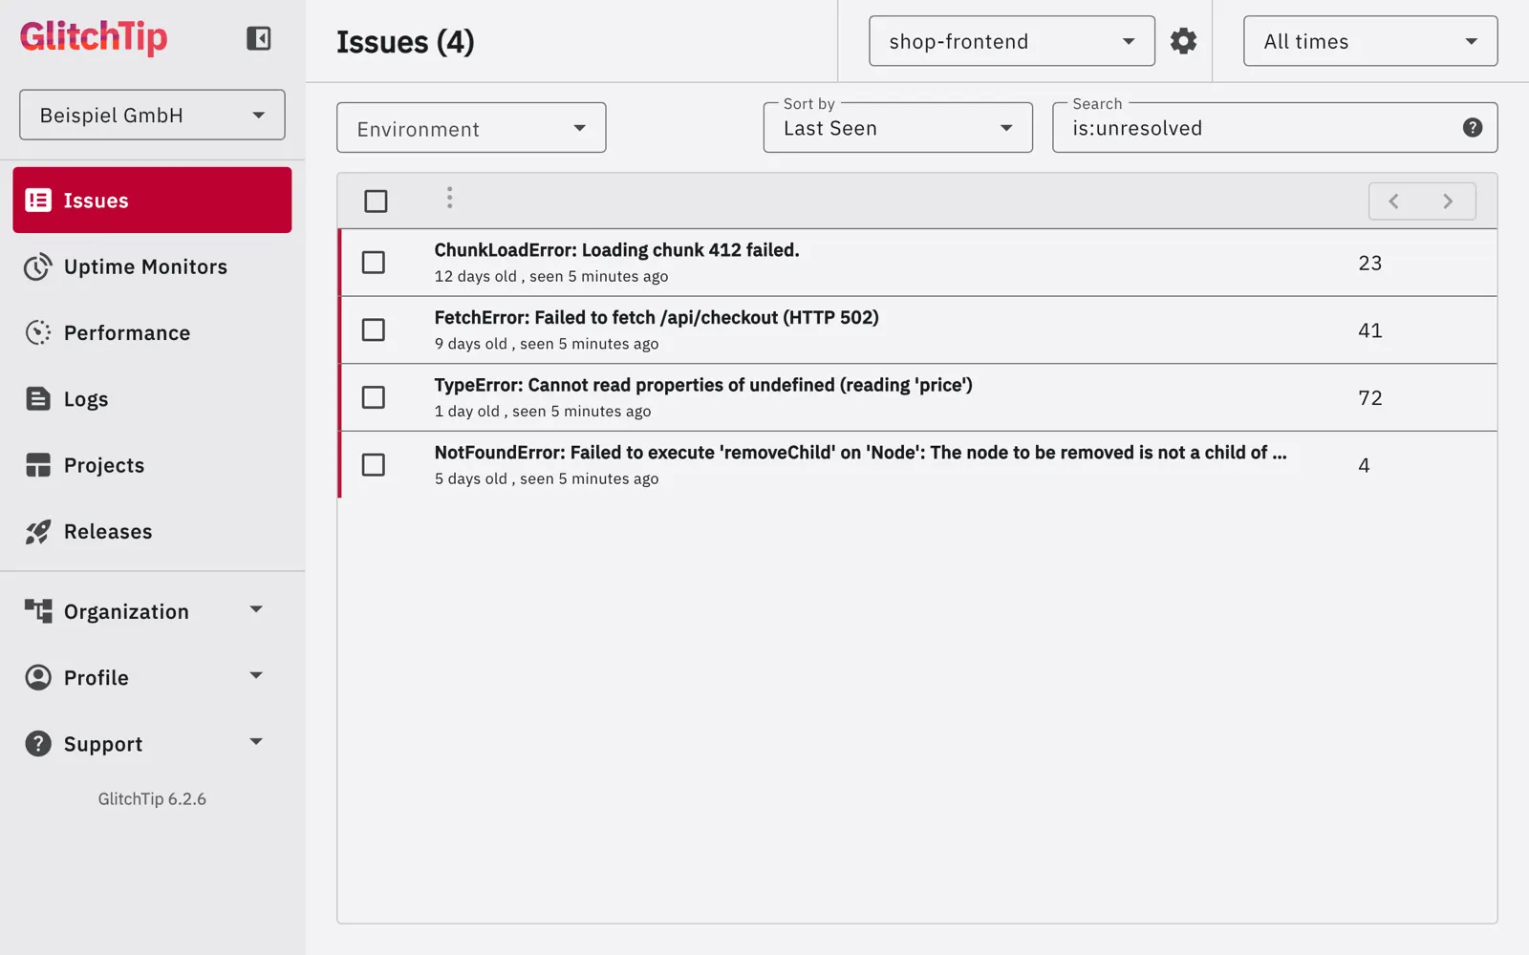Click the GlitchTip logo
Image resolution: width=1529 pixels, height=955 pixels.
pyautogui.click(x=94, y=37)
